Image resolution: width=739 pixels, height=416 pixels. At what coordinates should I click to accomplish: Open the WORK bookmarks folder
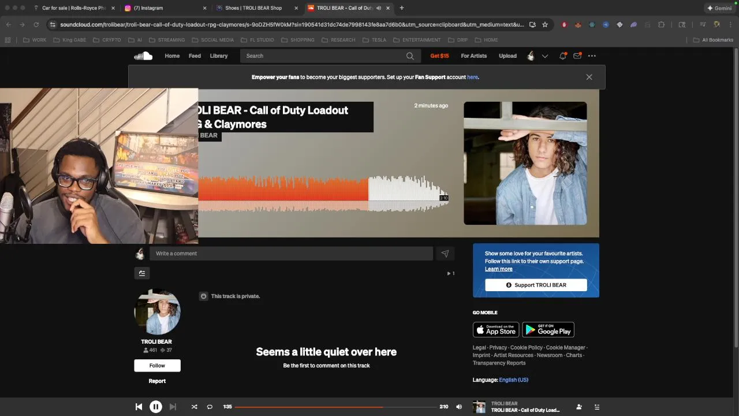(x=35, y=40)
